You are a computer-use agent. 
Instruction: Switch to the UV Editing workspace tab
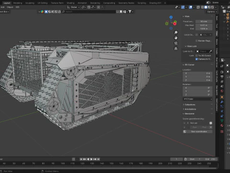[43, 3]
